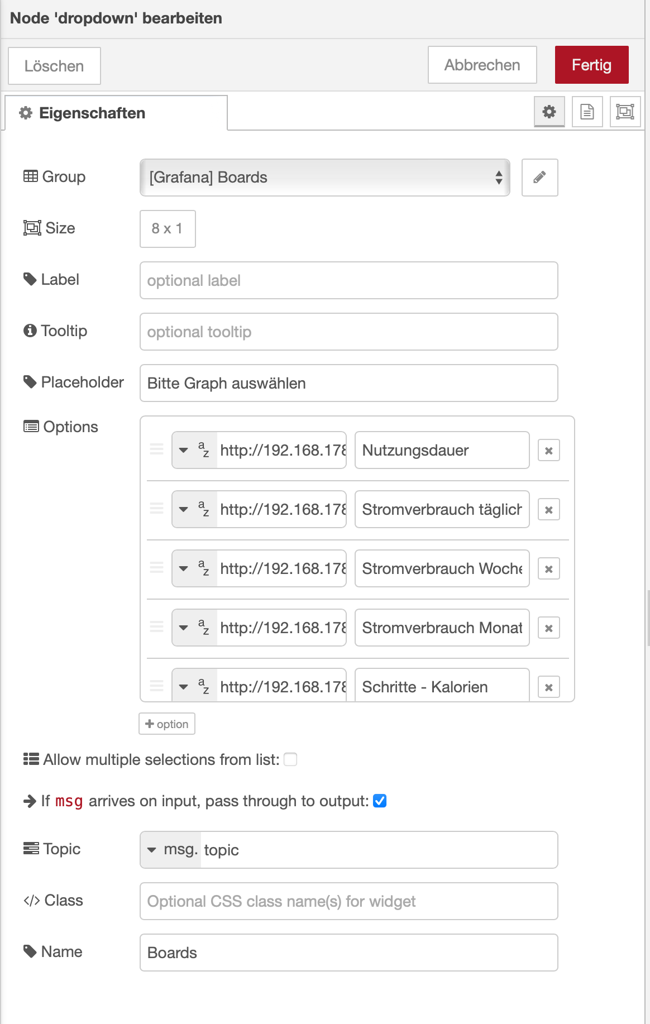Open node description document icon
This screenshot has height=1024, width=650.
pyautogui.click(x=587, y=112)
